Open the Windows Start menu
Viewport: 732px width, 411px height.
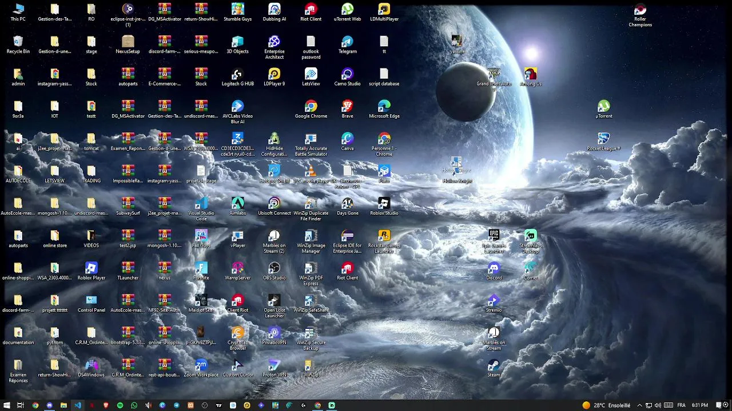point(7,405)
